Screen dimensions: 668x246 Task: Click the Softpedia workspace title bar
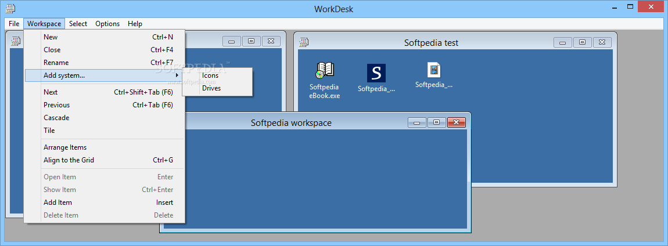click(291, 123)
